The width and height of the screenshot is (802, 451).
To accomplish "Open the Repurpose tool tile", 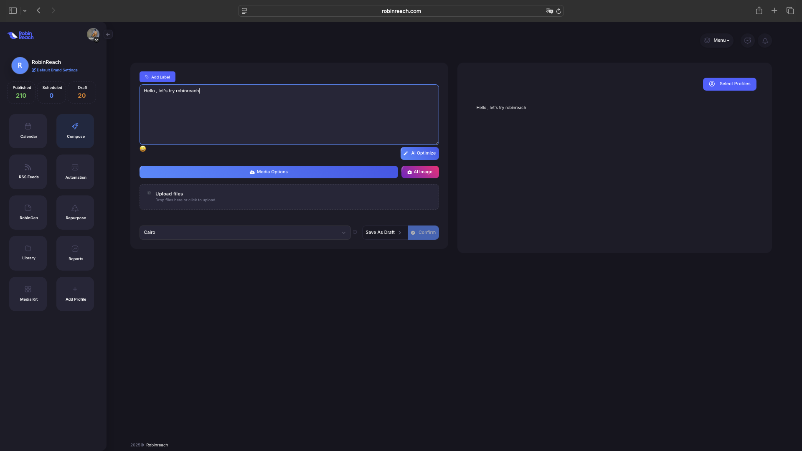I will tap(75, 212).
